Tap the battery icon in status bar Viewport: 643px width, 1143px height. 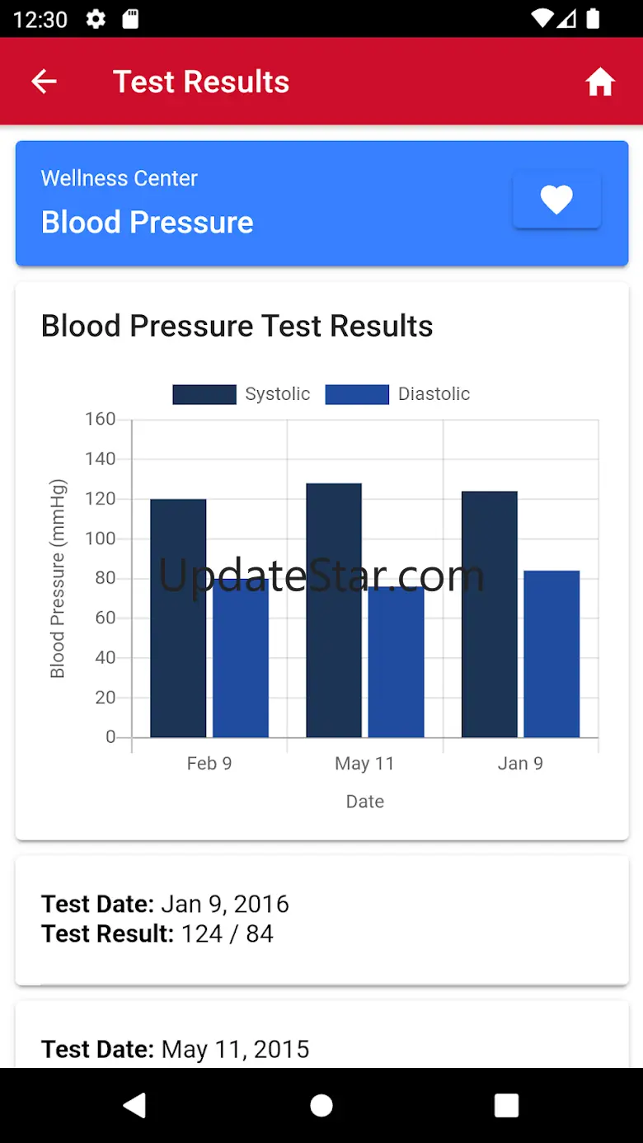click(592, 19)
